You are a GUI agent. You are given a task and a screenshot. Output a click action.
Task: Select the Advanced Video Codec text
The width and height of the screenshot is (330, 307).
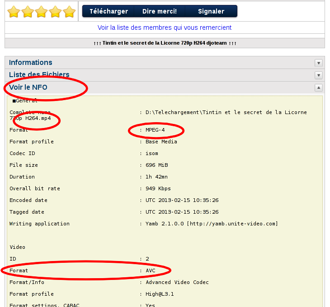177,283
